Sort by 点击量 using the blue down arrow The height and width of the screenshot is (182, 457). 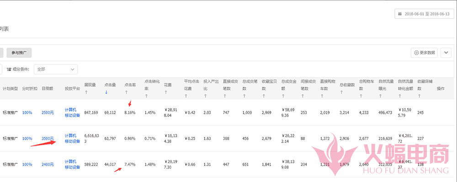106,92
